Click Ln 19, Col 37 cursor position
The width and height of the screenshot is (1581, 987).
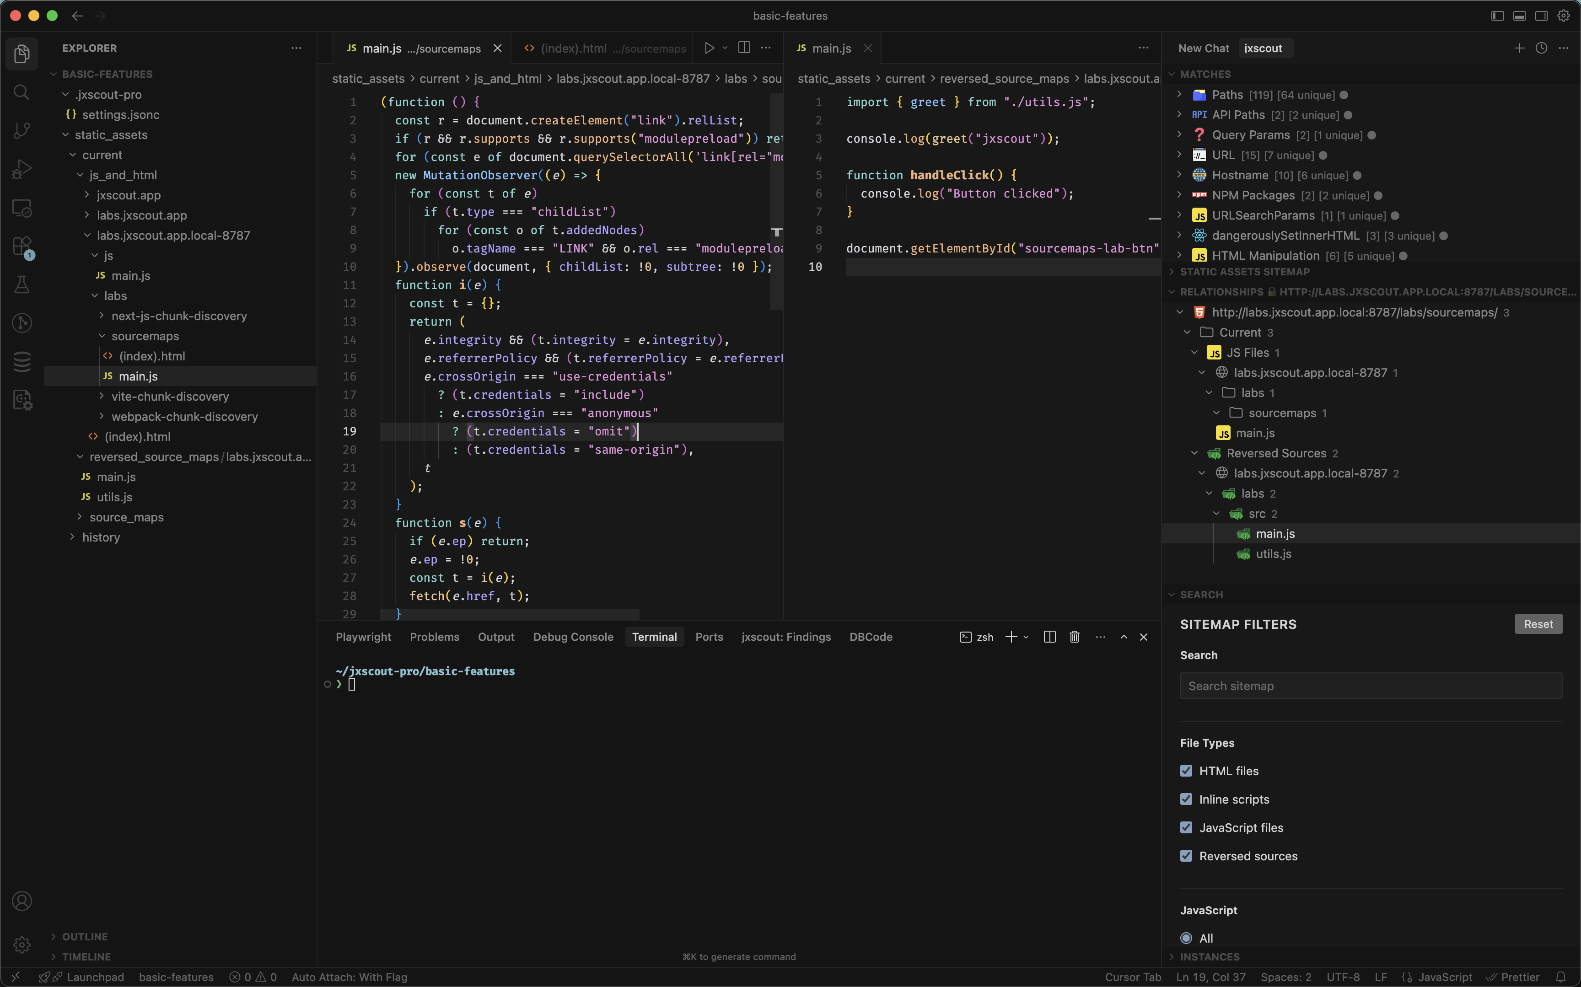pyautogui.click(x=1210, y=977)
